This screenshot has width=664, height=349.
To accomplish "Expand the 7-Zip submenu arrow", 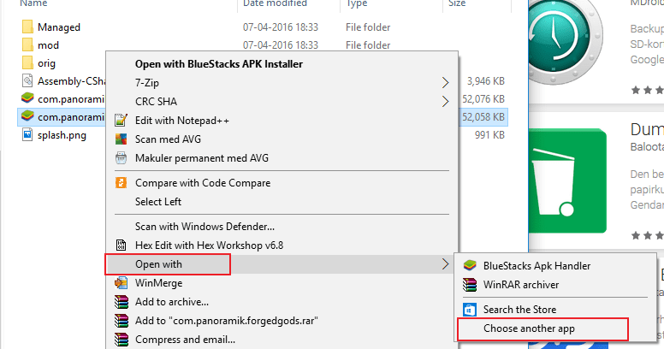I will (445, 83).
